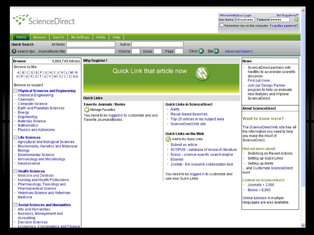Click the Volume input field
Image resolution: width=314 pixels, height=235 pixels.
[x=136, y=51]
